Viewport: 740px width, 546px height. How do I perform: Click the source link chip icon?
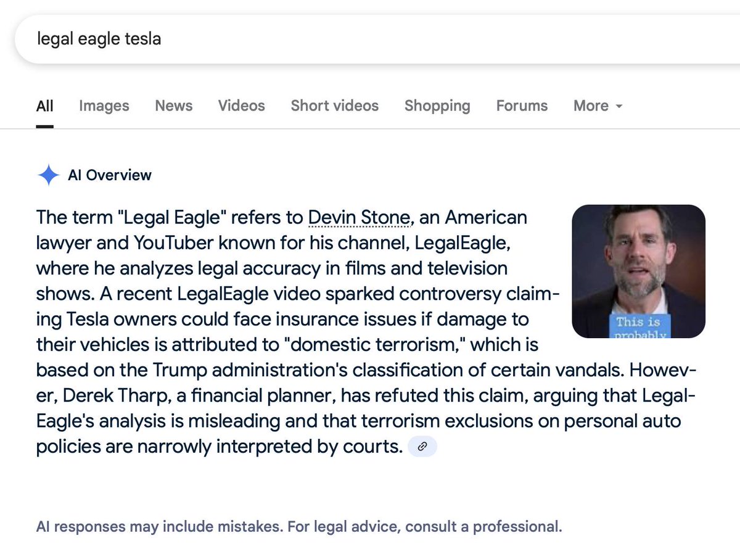[422, 447]
